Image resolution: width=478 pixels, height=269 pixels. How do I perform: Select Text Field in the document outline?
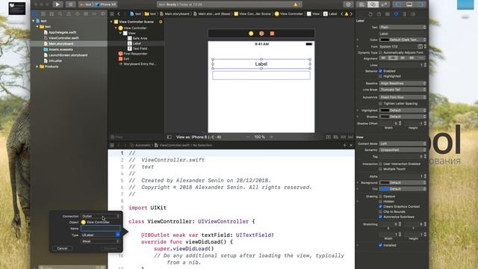point(140,49)
